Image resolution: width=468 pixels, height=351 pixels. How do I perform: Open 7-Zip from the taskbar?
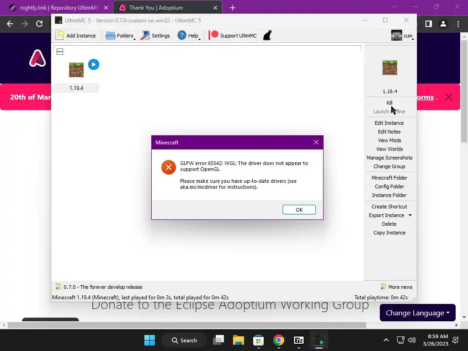pyautogui.click(x=299, y=340)
